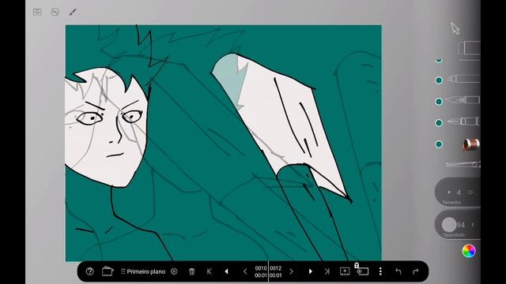Select the thin pencil tool below the crayon

coord(463,165)
